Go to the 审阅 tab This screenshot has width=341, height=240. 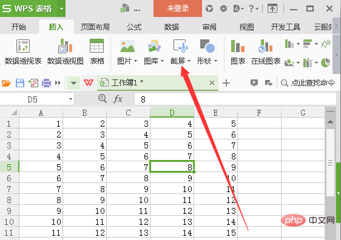pyautogui.click(x=209, y=27)
